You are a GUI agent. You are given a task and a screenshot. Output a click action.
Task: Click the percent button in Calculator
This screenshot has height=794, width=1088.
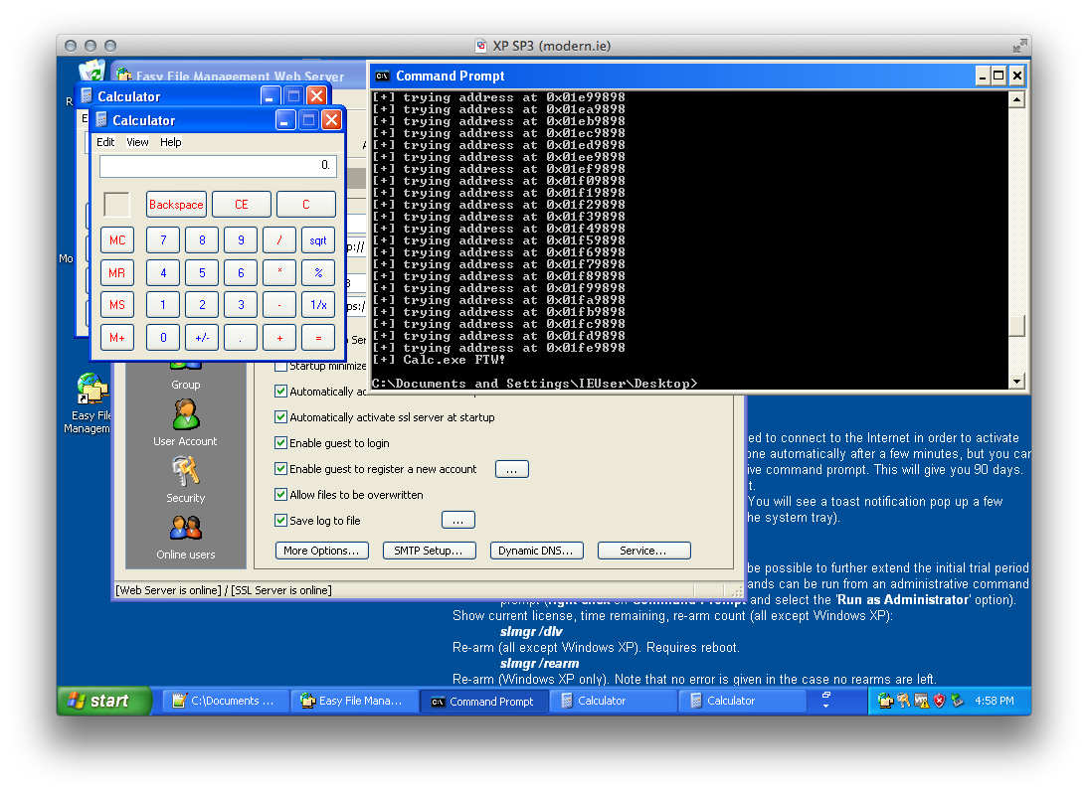coord(318,273)
